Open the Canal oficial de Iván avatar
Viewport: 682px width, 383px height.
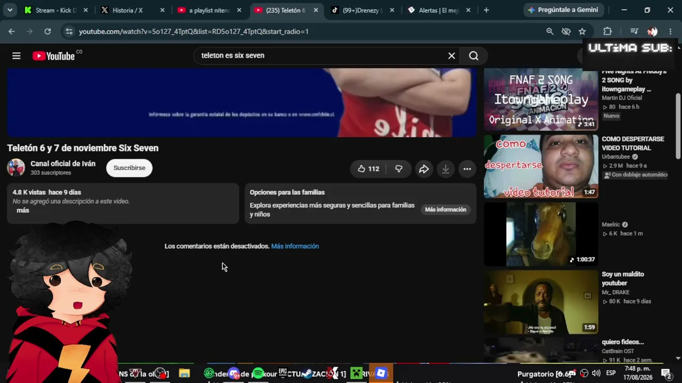(16, 168)
